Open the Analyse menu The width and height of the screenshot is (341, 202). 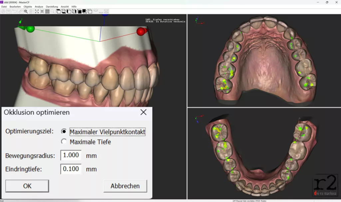pos(39,7)
